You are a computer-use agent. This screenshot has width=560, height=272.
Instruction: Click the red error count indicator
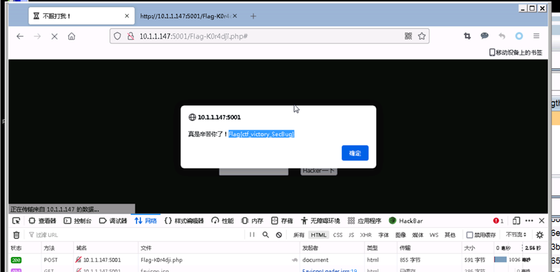498,221
